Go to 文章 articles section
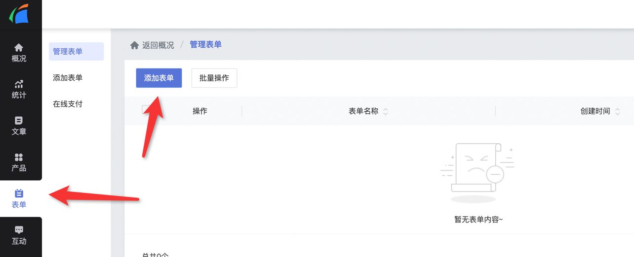This screenshot has width=634, height=257. [x=19, y=126]
